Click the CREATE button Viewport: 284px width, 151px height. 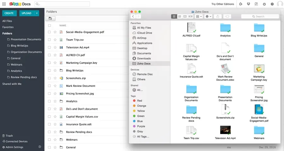click(9, 13)
